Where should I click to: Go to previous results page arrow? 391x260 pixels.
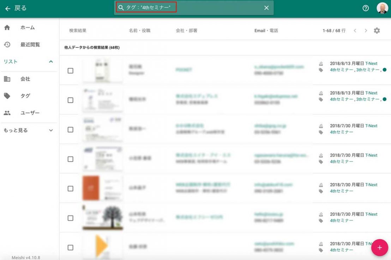pyautogui.click(x=355, y=31)
